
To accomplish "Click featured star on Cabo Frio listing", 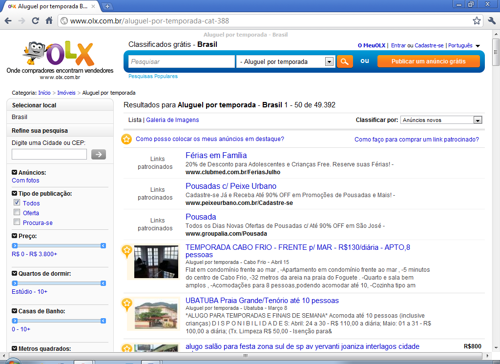I will pos(127,251).
